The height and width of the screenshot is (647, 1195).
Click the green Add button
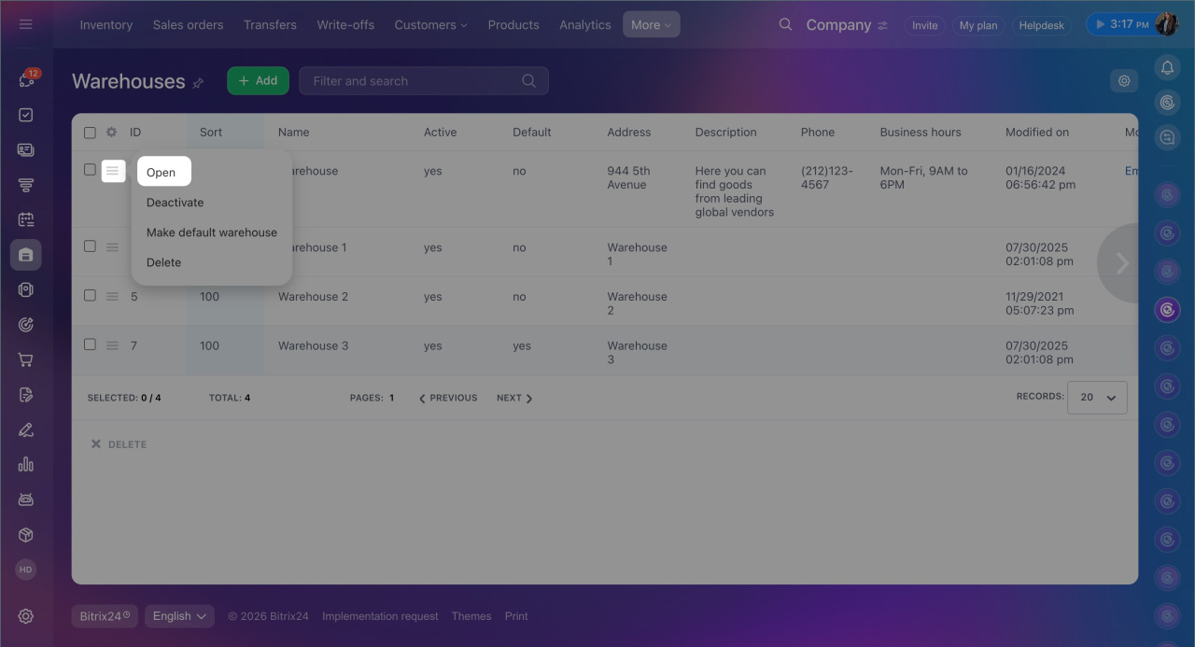tap(258, 81)
